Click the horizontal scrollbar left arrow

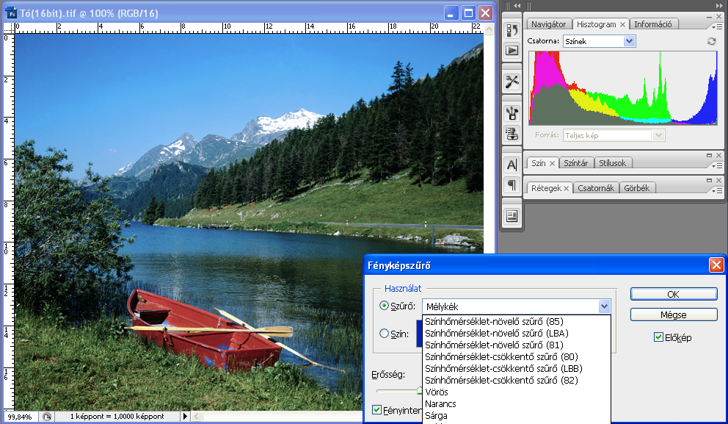(197, 417)
